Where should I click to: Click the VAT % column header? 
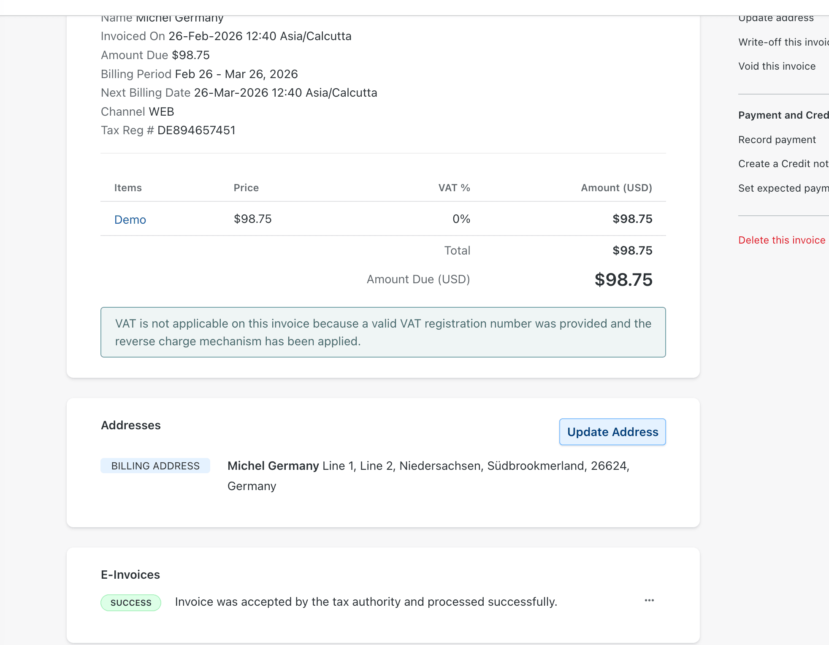click(454, 188)
